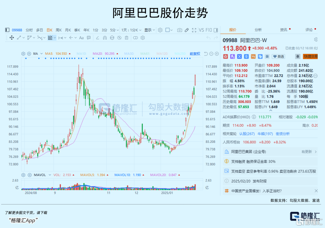Zoom out the chart with minus icon
325x228 pixels.
pos(211,54)
